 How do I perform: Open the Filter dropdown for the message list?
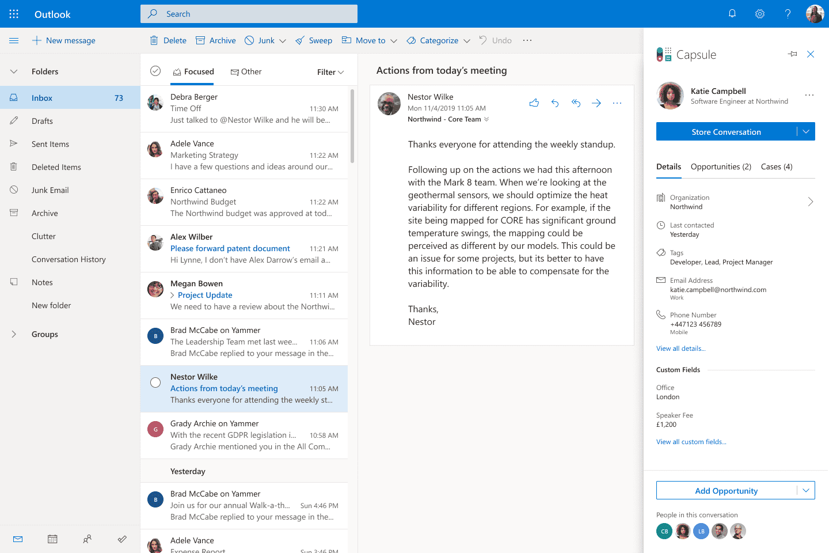coord(330,71)
